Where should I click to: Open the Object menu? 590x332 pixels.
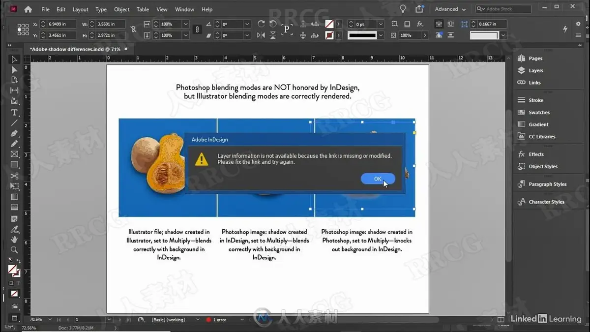tap(122, 9)
